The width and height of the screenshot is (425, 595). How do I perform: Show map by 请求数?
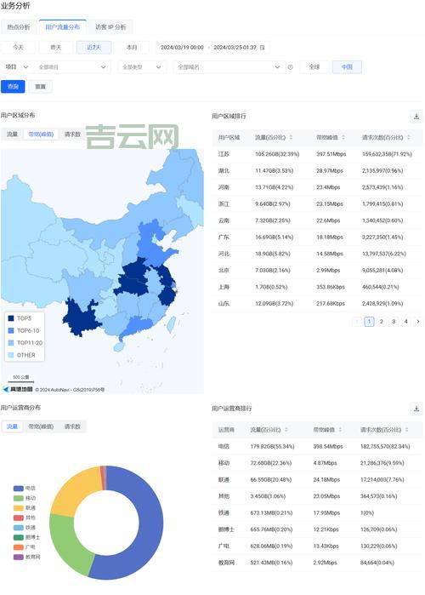[72, 134]
